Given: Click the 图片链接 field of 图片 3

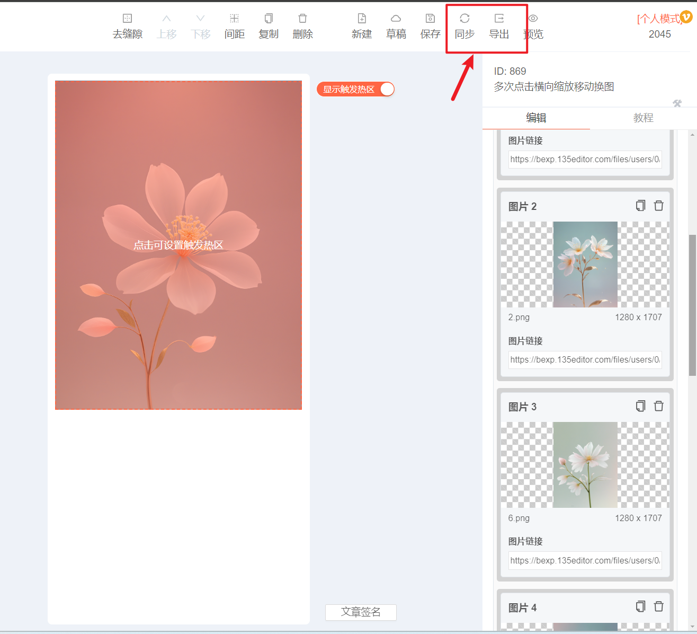Looking at the screenshot, I should (x=585, y=560).
